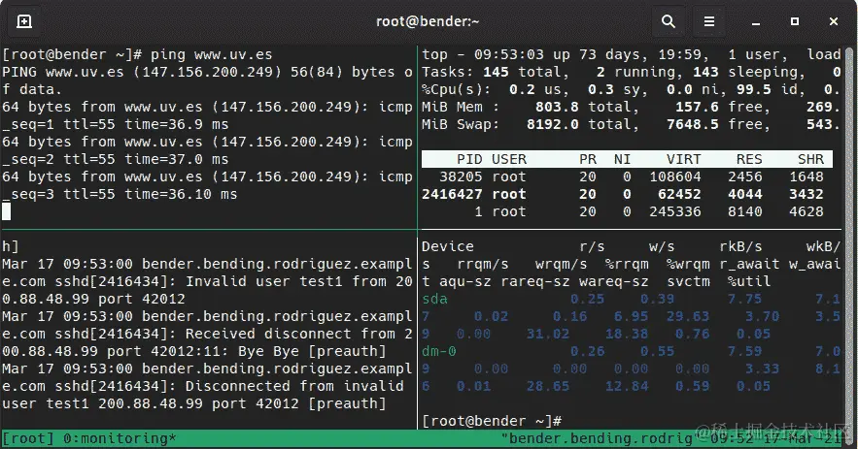Click the VIRT column header in top
This screenshot has width=858, height=449.
(x=683, y=159)
